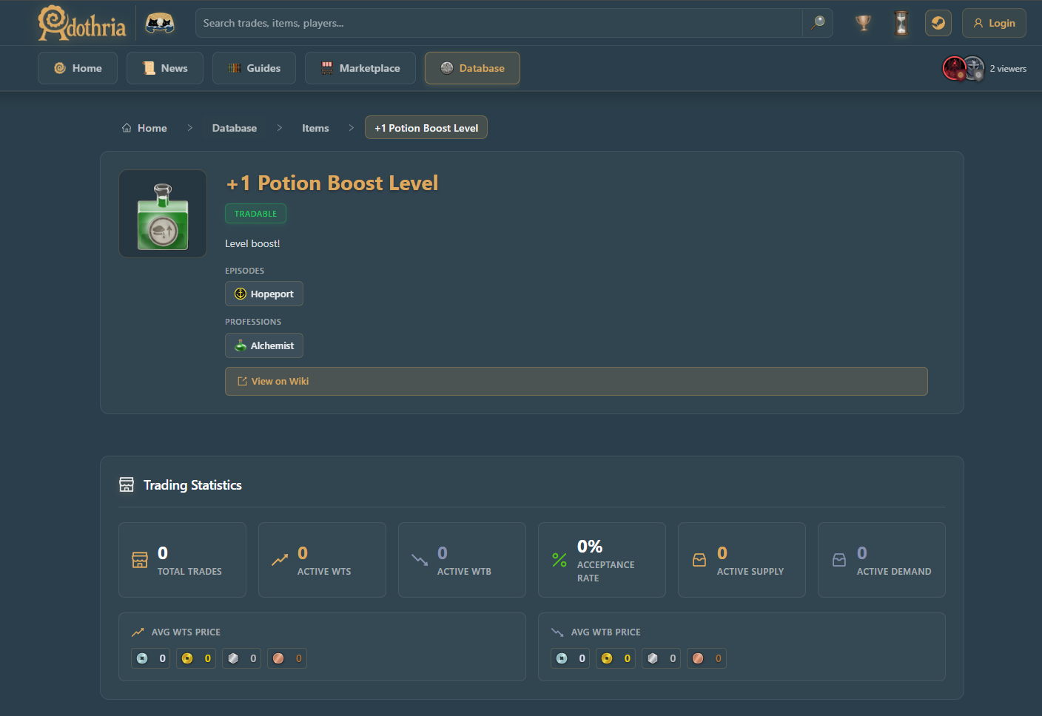Select the Database navigation tab
1042x716 pixels.
pos(472,68)
